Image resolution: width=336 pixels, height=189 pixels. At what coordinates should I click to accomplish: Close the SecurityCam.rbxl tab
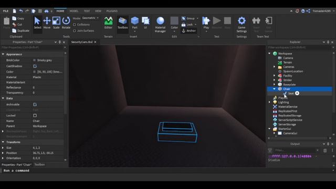(95, 42)
